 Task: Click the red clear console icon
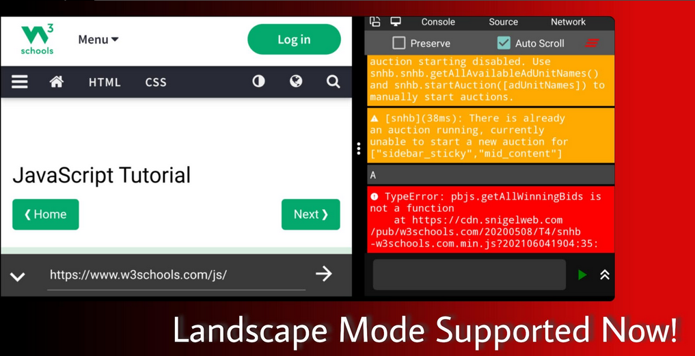pos(592,43)
